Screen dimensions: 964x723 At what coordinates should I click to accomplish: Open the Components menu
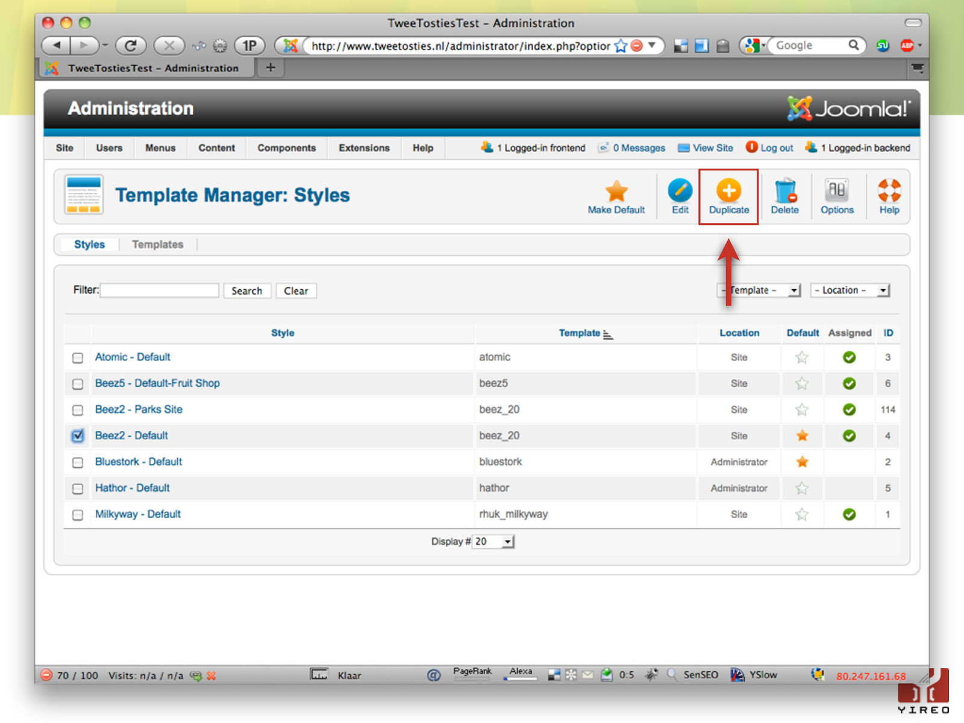coord(287,148)
